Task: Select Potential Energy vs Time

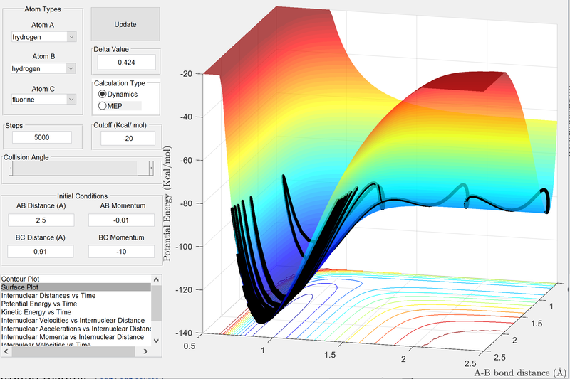Action: pos(76,304)
